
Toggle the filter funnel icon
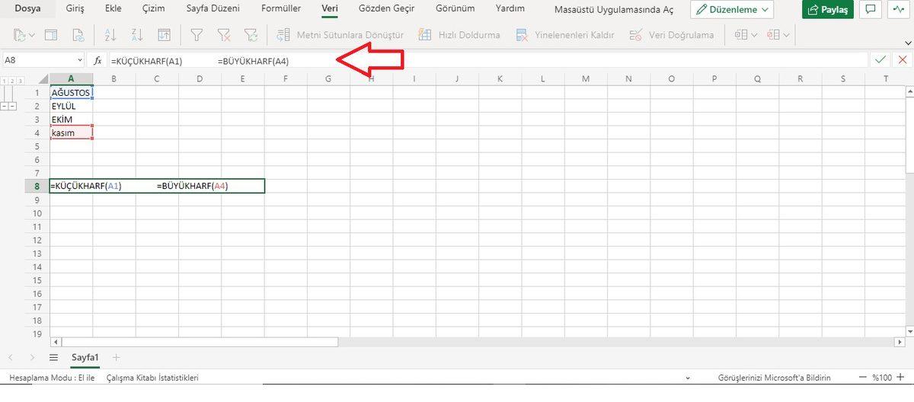pyautogui.click(x=197, y=35)
